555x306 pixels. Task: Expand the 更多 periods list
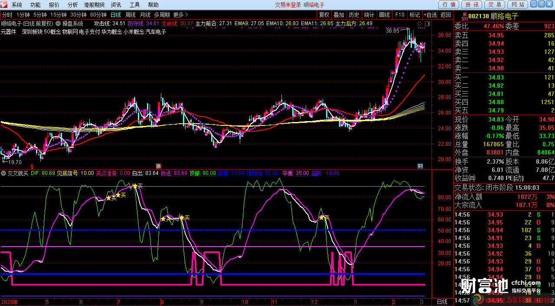tap(180, 15)
